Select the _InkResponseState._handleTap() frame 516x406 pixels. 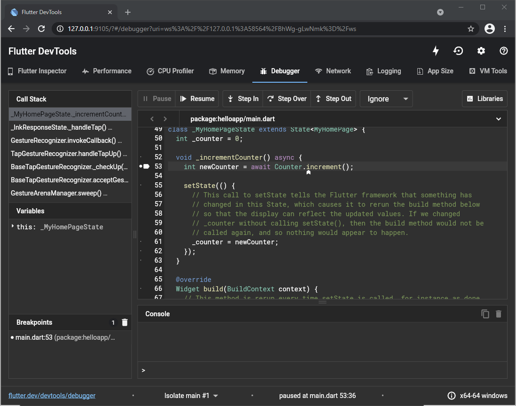[70, 127]
